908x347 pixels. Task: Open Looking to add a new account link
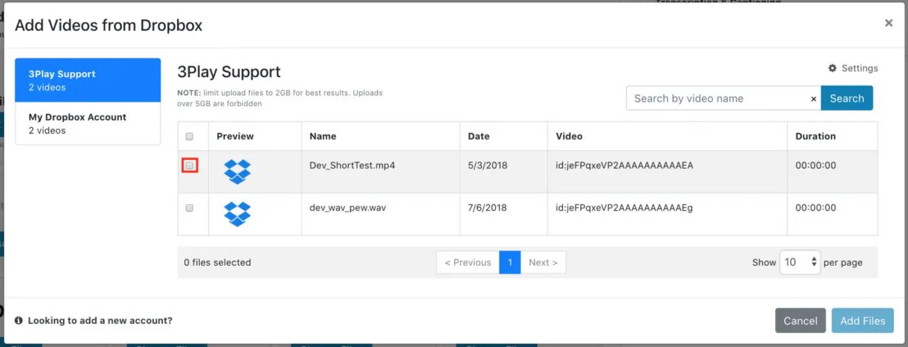(100, 320)
